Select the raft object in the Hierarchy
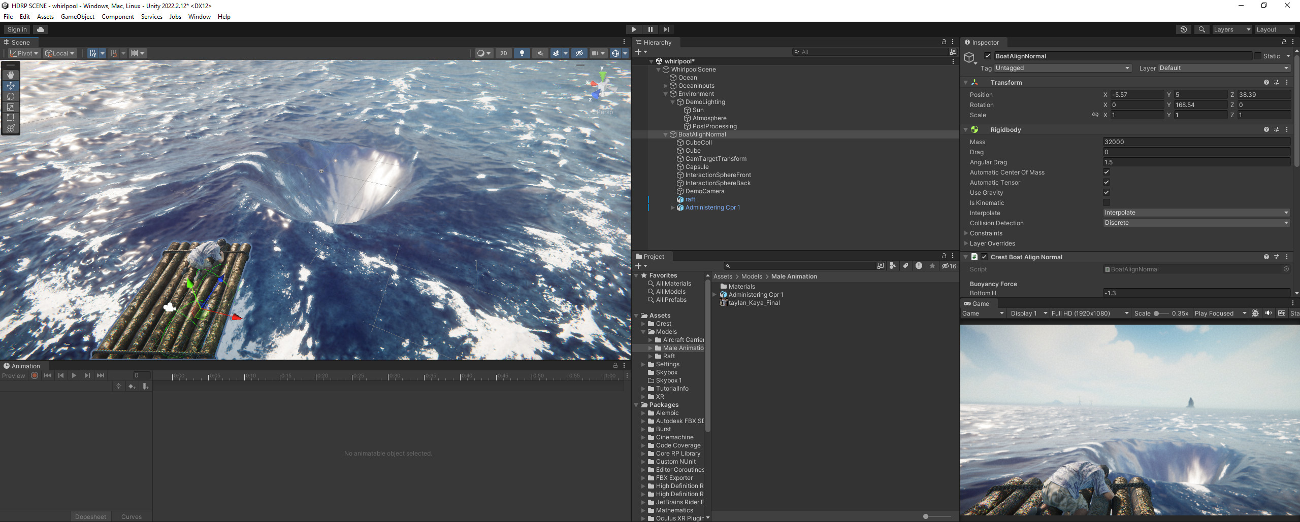This screenshot has width=1300, height=522. point(689,199)
